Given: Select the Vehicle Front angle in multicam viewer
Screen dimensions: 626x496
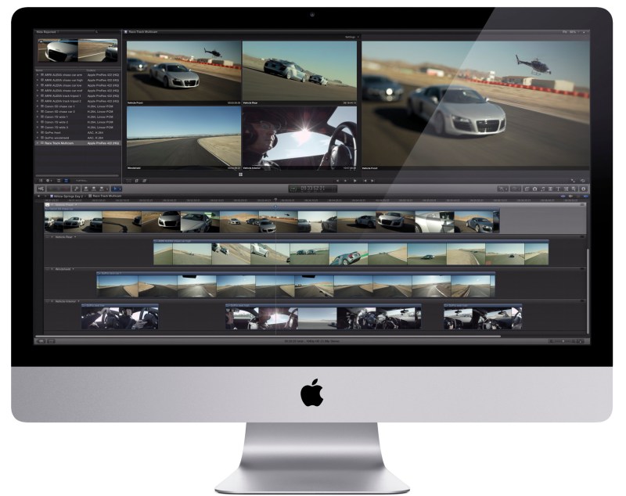Looking at the screenshot, I should [x=183, y=72].
